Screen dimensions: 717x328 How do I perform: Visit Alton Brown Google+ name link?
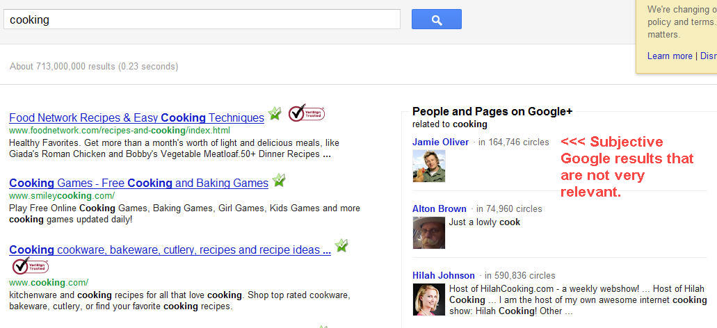pos(440,208)
